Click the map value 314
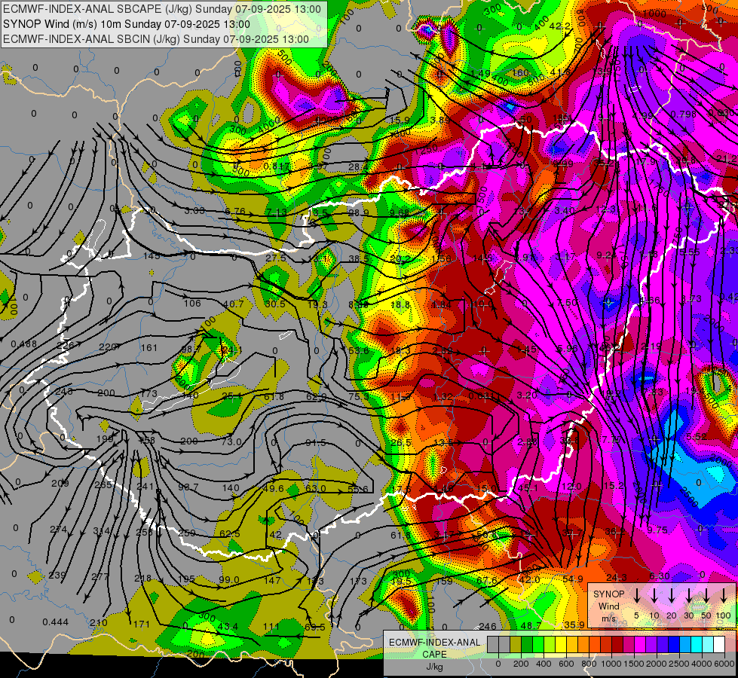738x678 pixels. 102,531
